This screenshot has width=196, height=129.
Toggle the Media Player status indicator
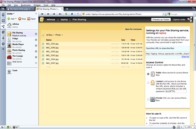36,46
